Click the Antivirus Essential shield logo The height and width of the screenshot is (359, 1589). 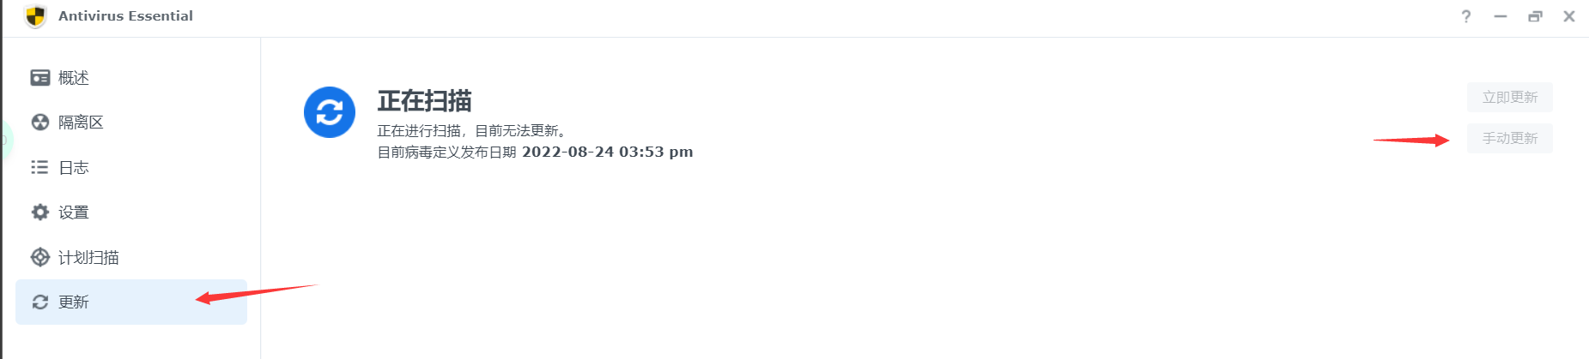[x=35, y=16]
